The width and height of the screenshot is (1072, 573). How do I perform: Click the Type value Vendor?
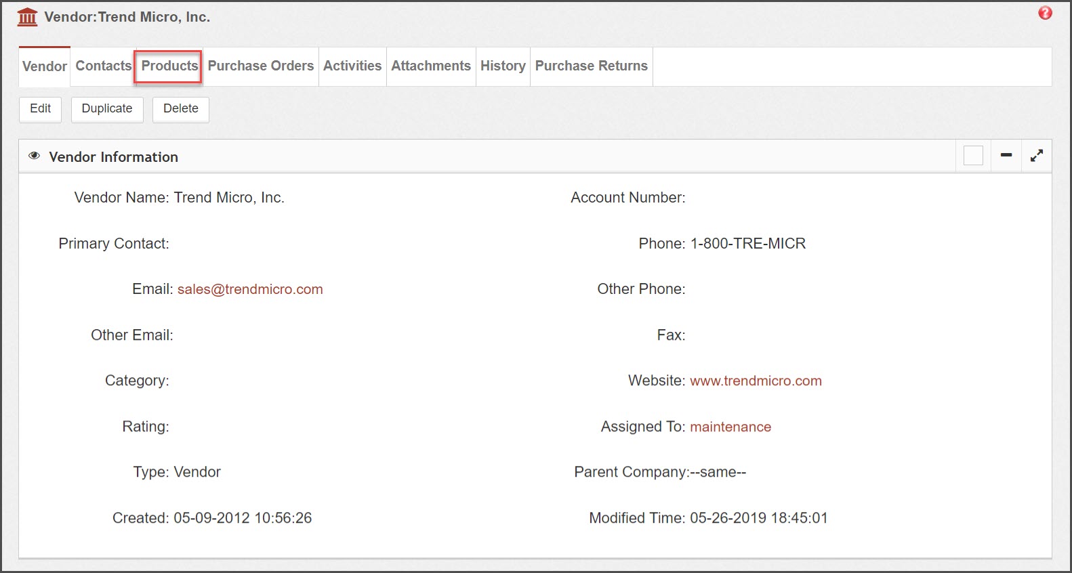(197, 472)
